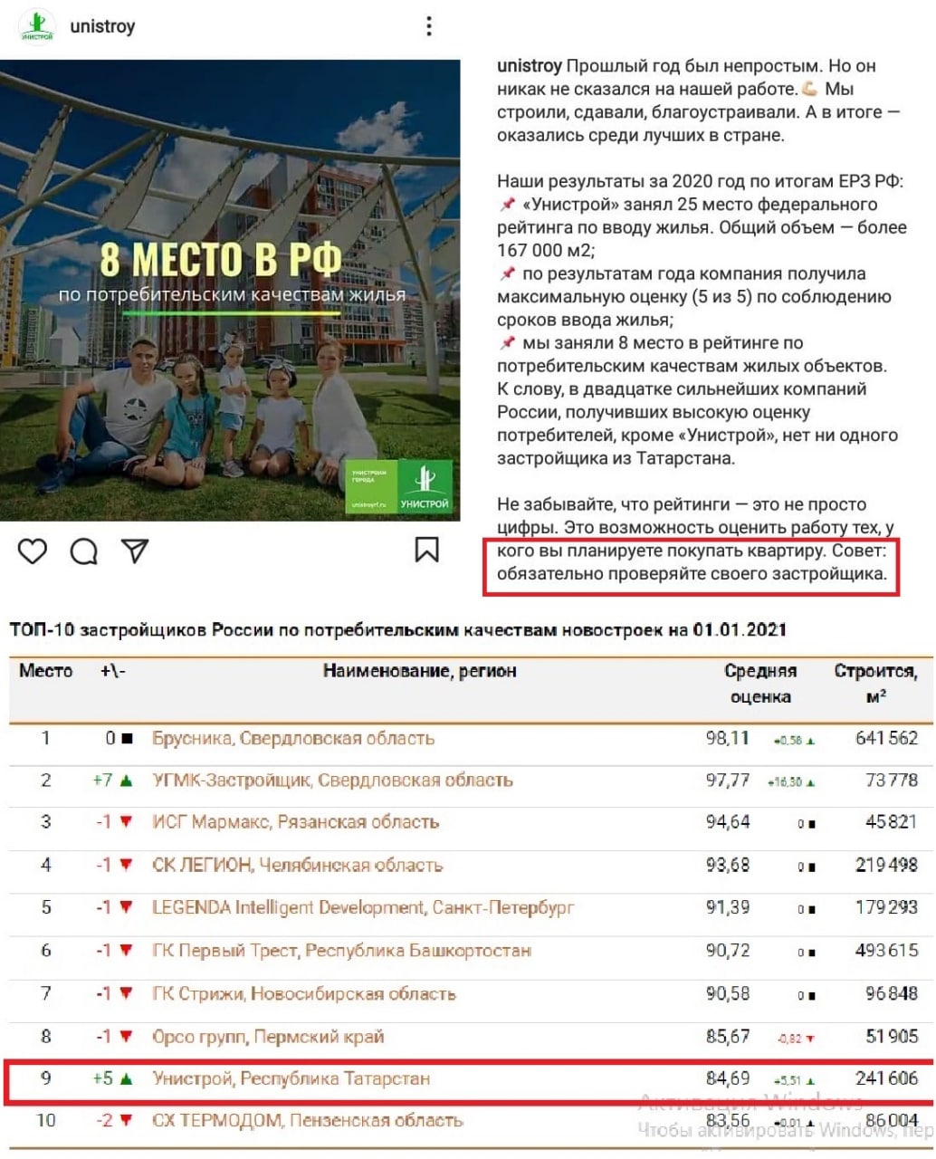Save the post with the bookmark icon
This screenshot has width=936, height=1159.
pyautogui.click(x=427, y=550)
